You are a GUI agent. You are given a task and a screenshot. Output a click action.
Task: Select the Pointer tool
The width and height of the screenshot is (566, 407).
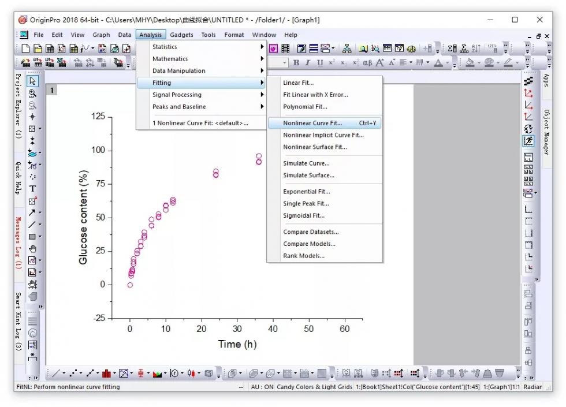[32, 81]
